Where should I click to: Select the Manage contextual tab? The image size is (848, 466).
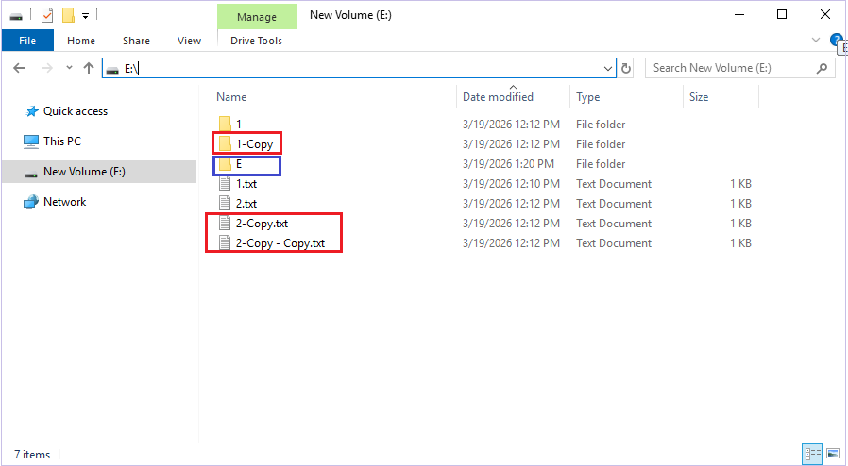coord(257,17)
